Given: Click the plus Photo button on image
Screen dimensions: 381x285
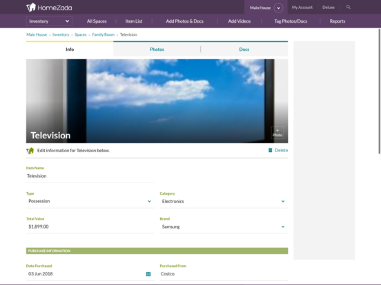Looking at the screenshot, I should click(x=277, y=133).
